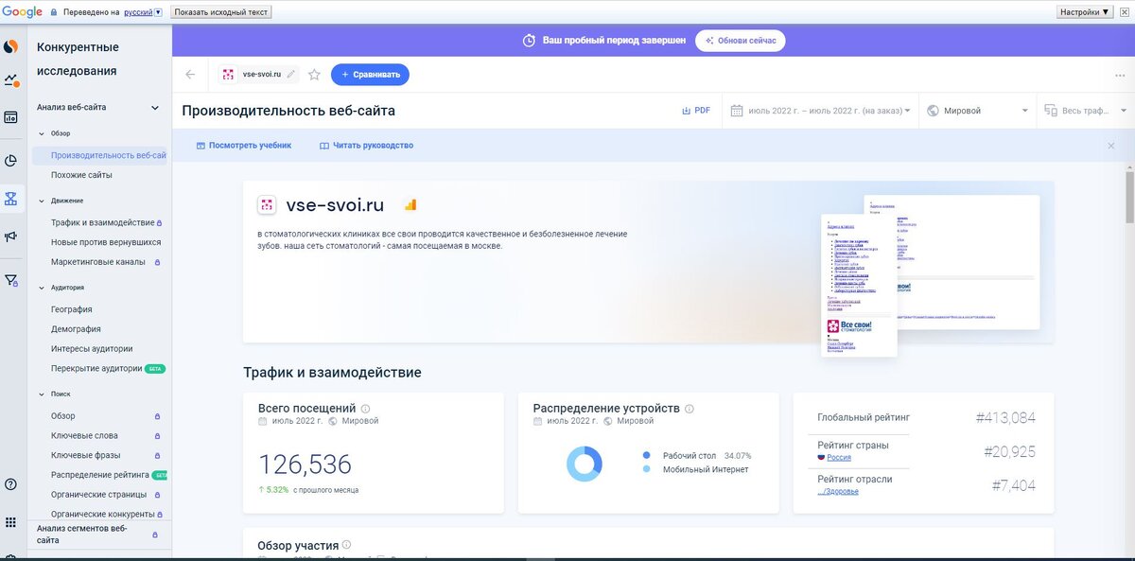Click Google Translate logo

(x=22, y=12)
